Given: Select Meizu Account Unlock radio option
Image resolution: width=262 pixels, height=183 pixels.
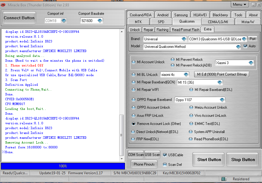Looking at the screenshot, I should click(191, 107).
